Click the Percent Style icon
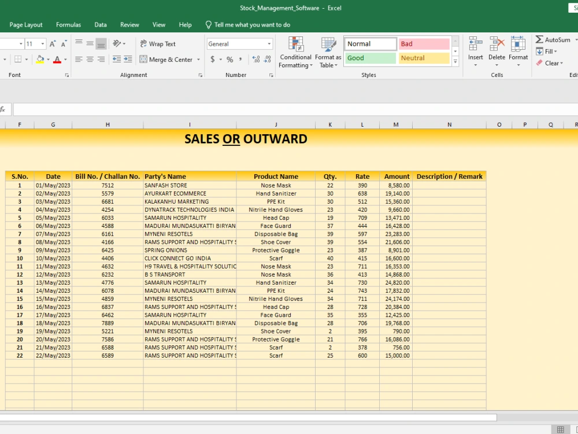The width and height of the screenshot is (578, 434). click(230, 60)
